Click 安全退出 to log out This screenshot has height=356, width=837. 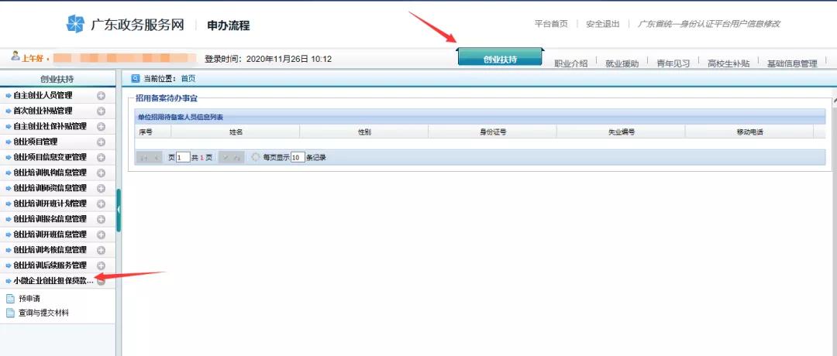click(602, 24)
